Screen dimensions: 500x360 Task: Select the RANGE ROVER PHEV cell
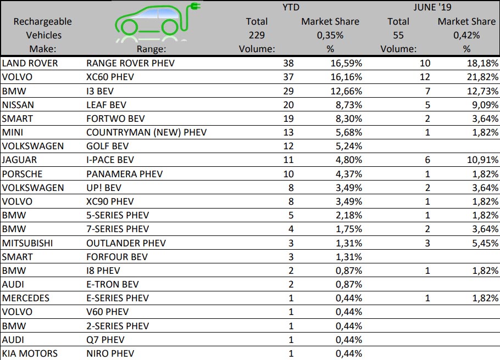coord(130,63)
